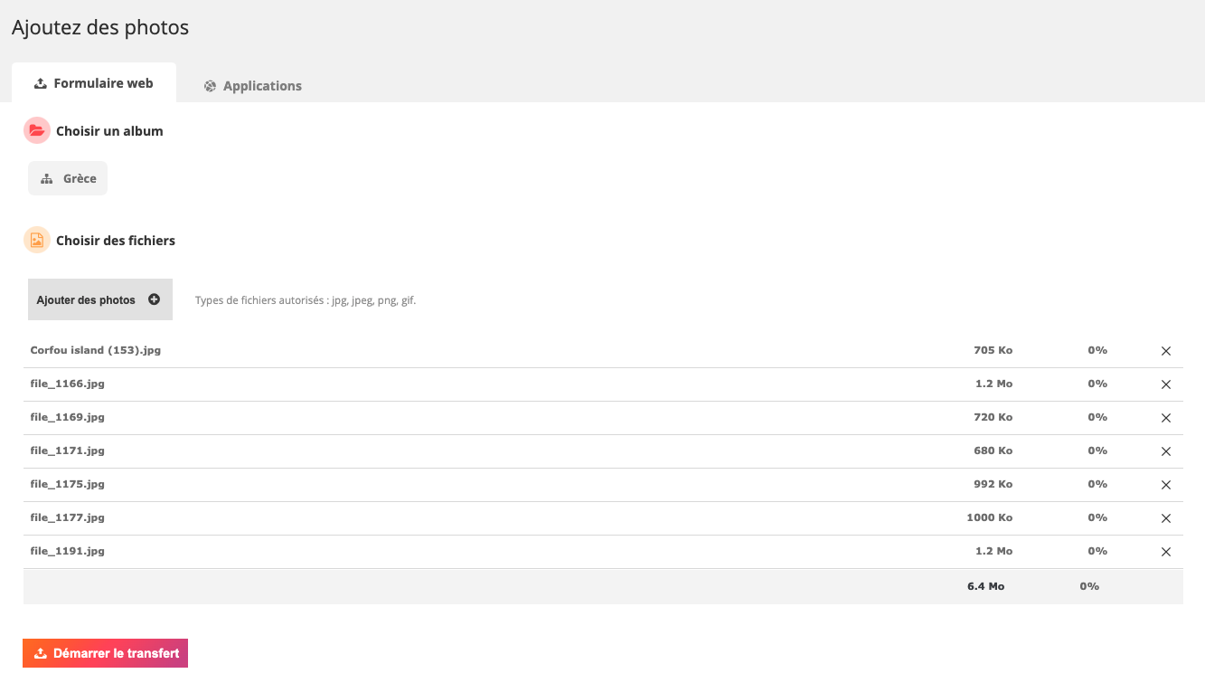Viewport: 1205px width, 683px height.
Task: Delete file_1169.jpg from upload list
Action: pyautogui.click(x=1165, y=418)
